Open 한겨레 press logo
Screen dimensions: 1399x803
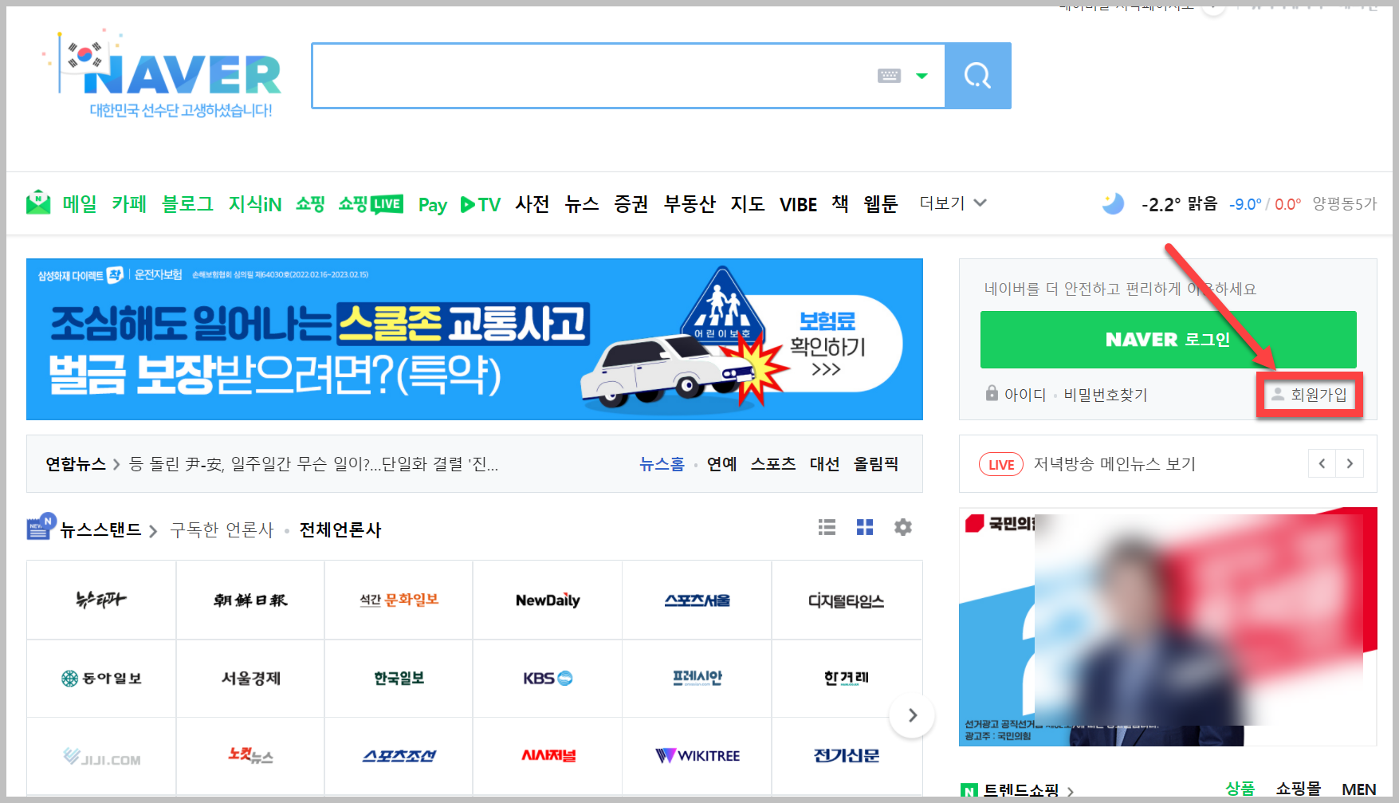coord(847,679)
